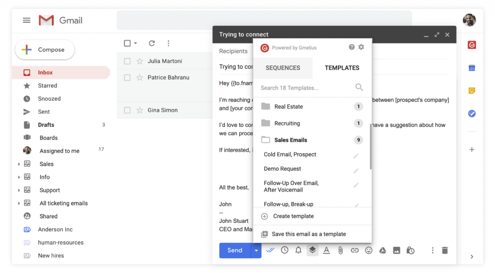Expand the Real Estate folder

312,107
